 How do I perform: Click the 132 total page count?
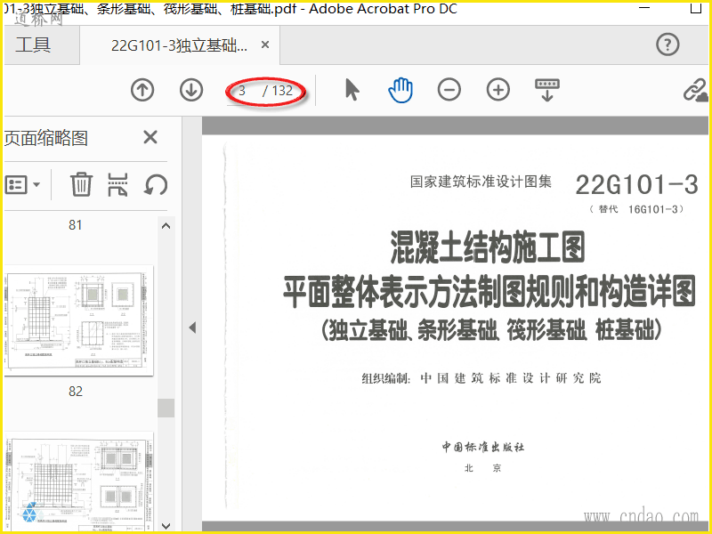click(x=282, y=91)
